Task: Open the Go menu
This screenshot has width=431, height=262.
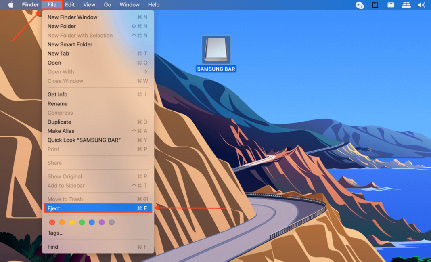Action: click(107, 5)
